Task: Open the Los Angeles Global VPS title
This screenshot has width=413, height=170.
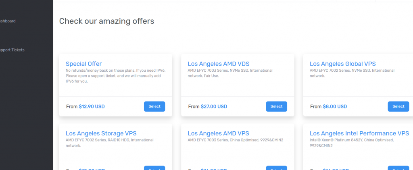Action: (342, 64)
